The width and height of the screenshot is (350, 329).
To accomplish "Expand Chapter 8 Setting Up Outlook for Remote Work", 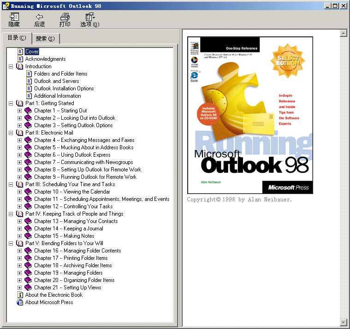I will click(20, 170).
